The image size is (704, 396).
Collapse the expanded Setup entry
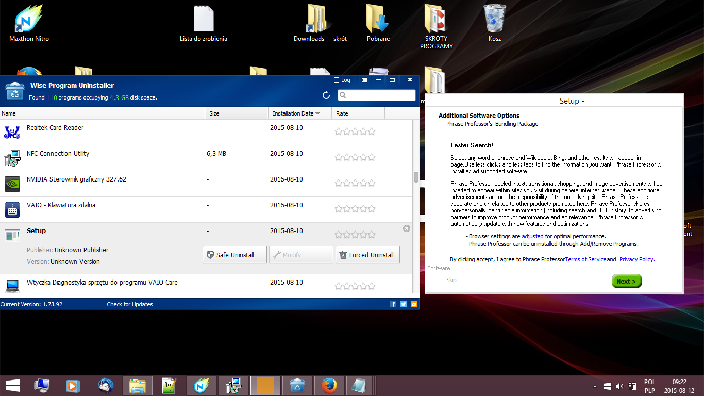pyautogui.click(x=407, y=228)
